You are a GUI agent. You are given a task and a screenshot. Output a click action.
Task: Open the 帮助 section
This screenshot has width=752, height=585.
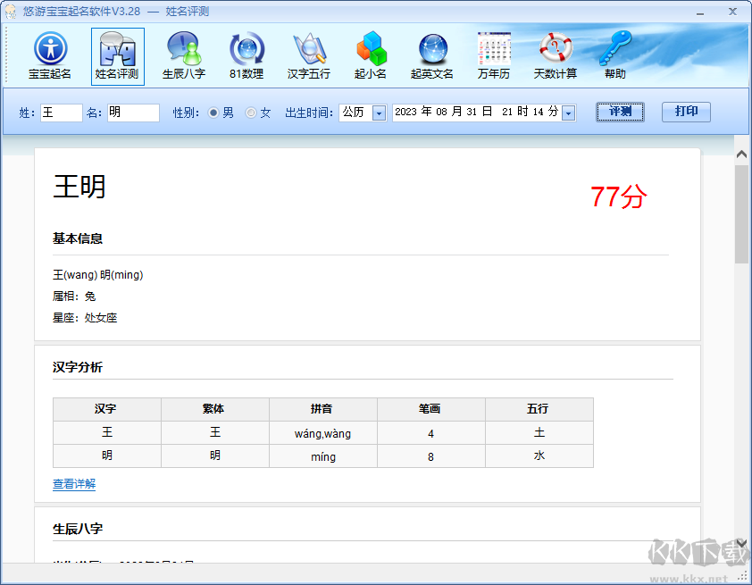(x=615, y=55)
